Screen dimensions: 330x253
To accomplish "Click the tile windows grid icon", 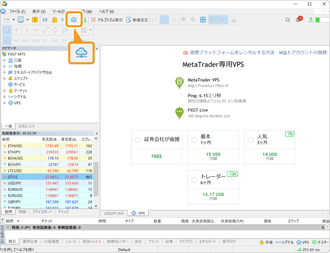I will tap(203, 20).
